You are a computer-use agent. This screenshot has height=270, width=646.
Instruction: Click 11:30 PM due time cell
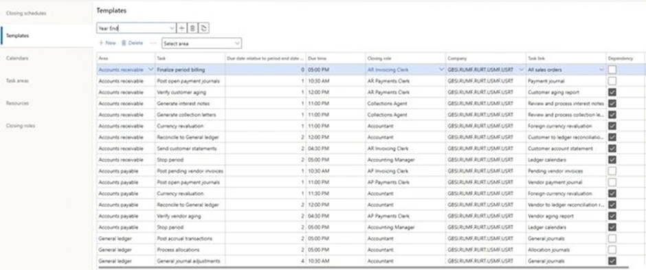[335, 194]
